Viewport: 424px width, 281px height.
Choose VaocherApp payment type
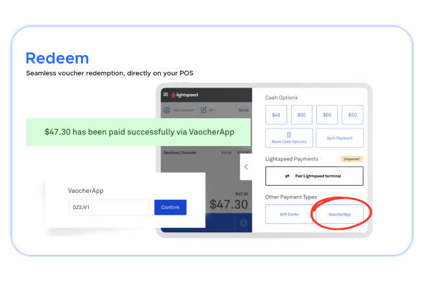340,214
